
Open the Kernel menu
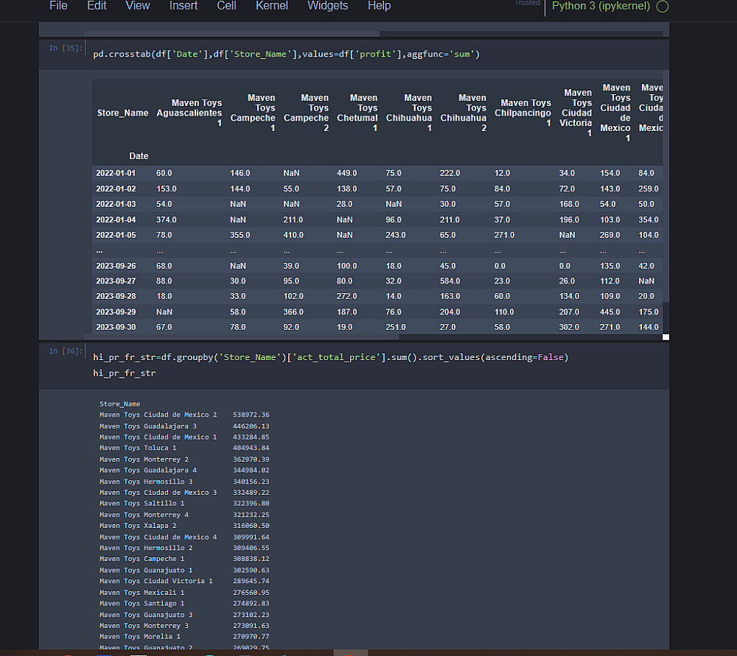272,6
